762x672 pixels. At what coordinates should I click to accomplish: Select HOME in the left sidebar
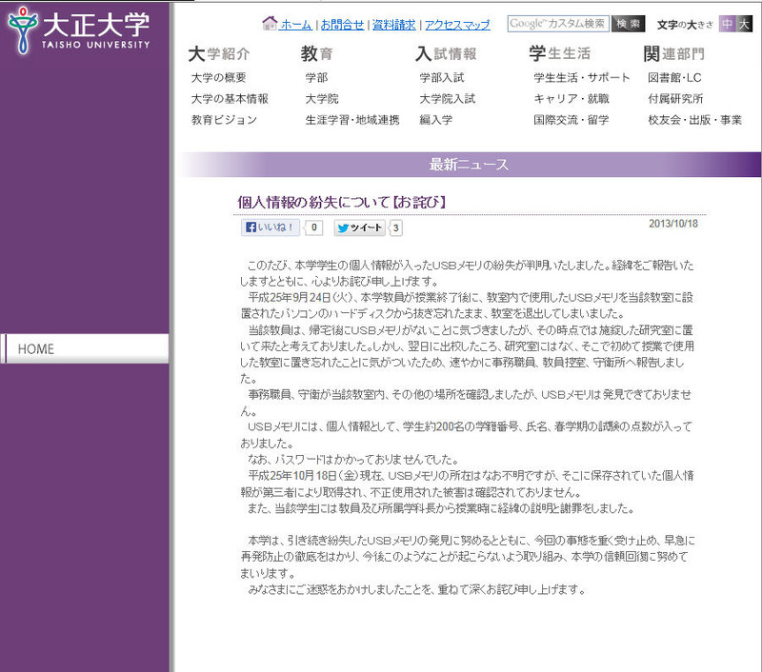[x=84, y=348]
